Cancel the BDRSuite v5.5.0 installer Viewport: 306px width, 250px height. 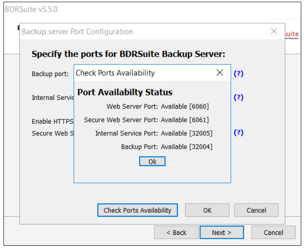273,233
